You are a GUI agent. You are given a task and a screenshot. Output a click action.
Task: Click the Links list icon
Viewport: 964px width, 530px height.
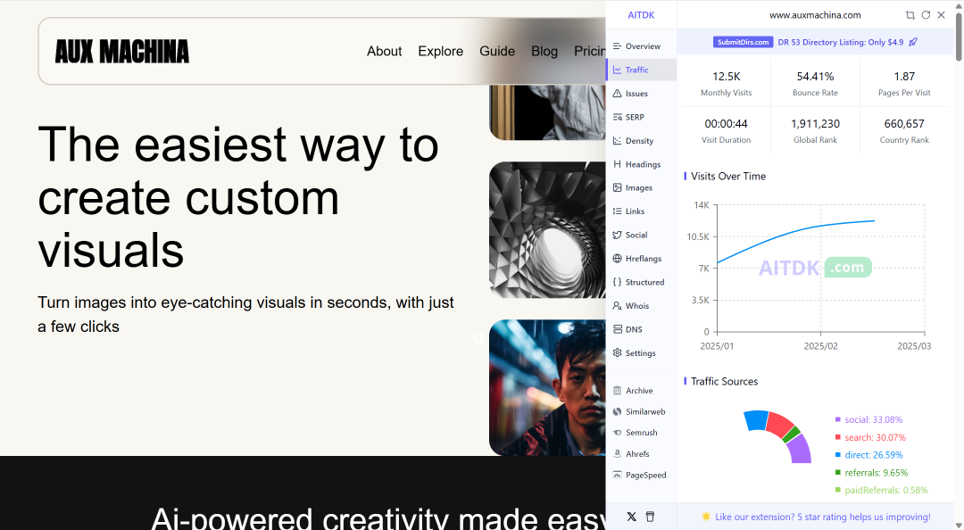618,211
